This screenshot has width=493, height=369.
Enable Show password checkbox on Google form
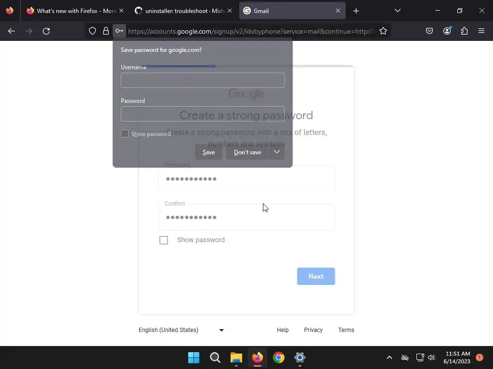point(164,240)
